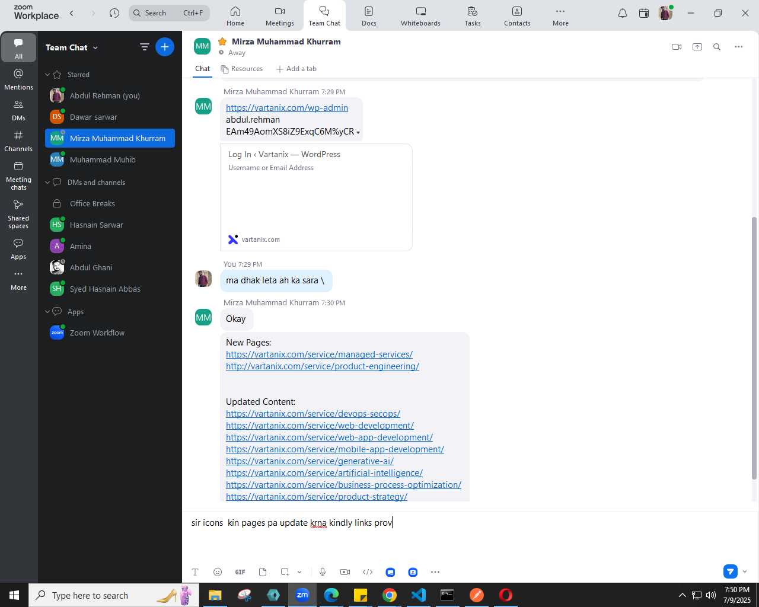Screen dimensions: 759x607
Task: Open Abdul Rehman (you) chat
Action: (110, 95)
